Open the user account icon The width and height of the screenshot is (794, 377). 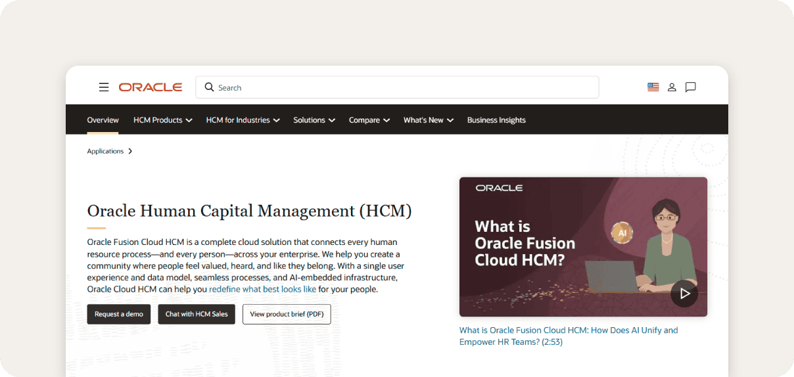click(x=672, y=87)
